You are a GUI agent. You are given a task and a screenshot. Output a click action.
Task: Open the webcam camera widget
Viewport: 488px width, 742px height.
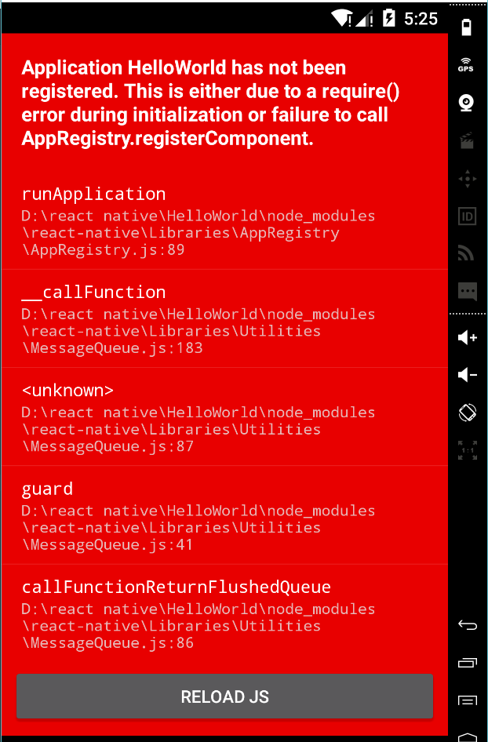pyautogui.click(x=467, y=104)
